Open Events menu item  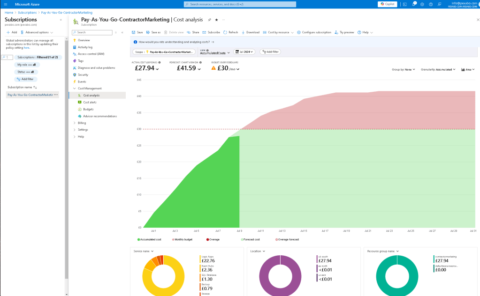tap(82, 82)
